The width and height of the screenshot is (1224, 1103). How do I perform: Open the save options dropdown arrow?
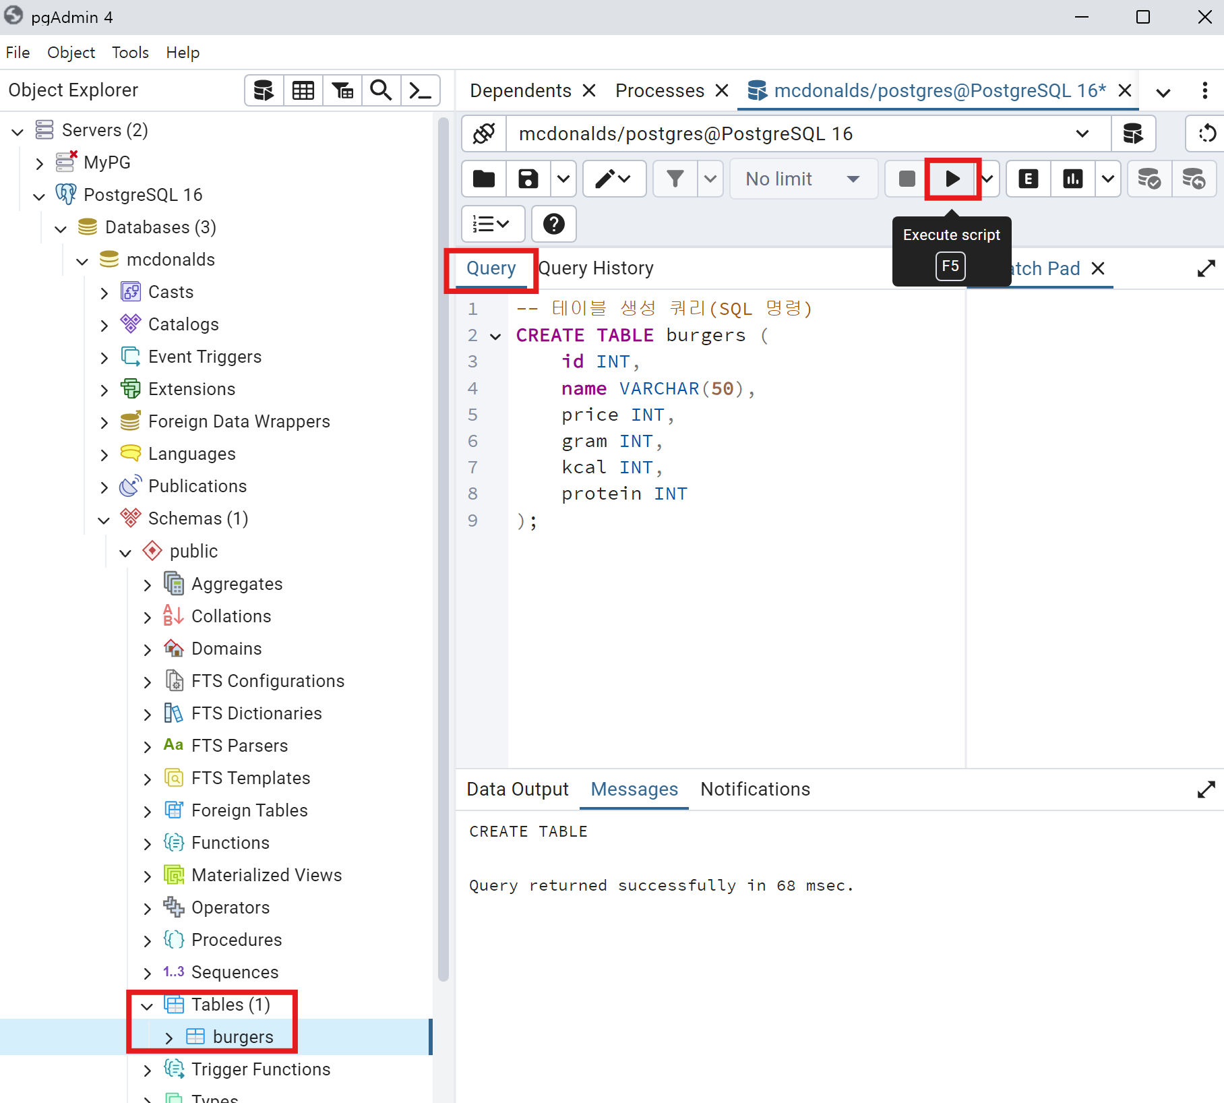coord(563,179)
